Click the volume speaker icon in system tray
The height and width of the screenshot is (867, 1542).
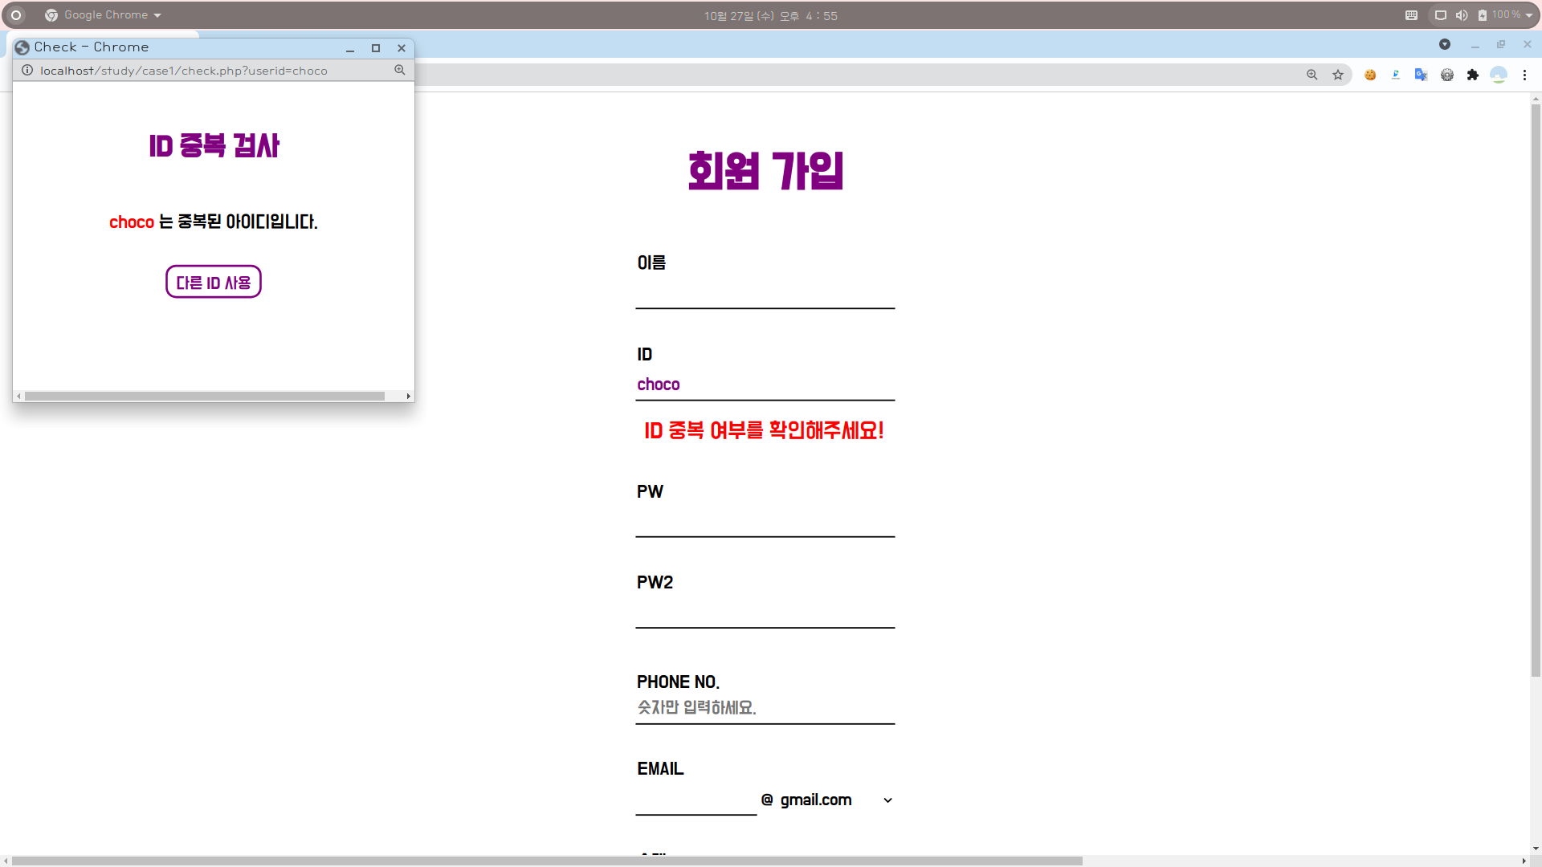coord(1462,15)
